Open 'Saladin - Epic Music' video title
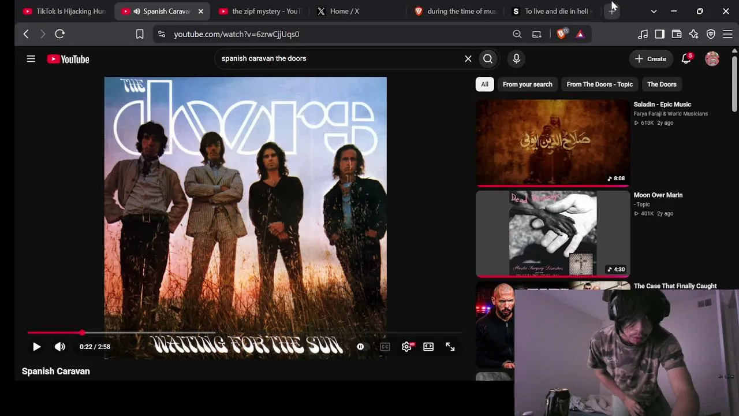The height and width of the screenshot is (416, 739). [x=662, y=105]
